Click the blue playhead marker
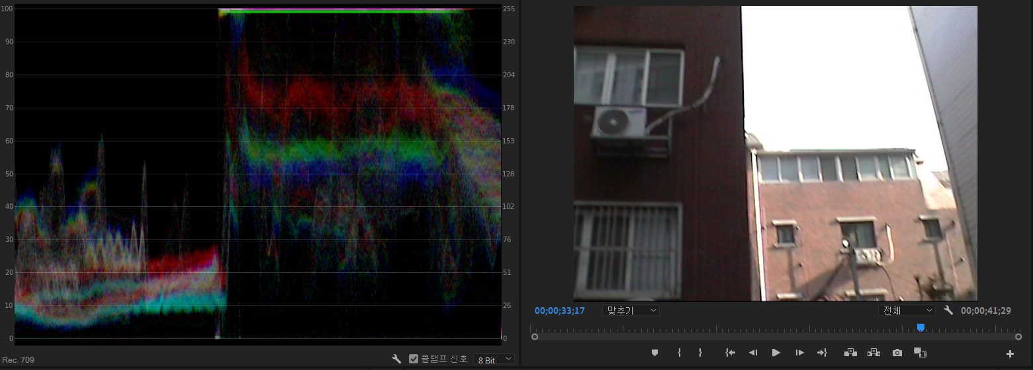The height and width of the screenshot is (370, 1033). coord(921,328)
